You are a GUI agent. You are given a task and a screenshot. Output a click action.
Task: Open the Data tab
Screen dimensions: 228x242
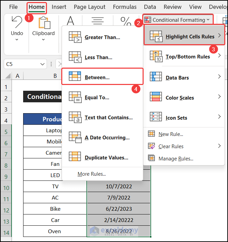(150, 7)
